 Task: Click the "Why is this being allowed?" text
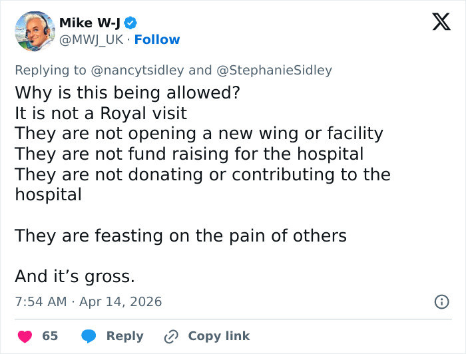(x=126, y=92)
